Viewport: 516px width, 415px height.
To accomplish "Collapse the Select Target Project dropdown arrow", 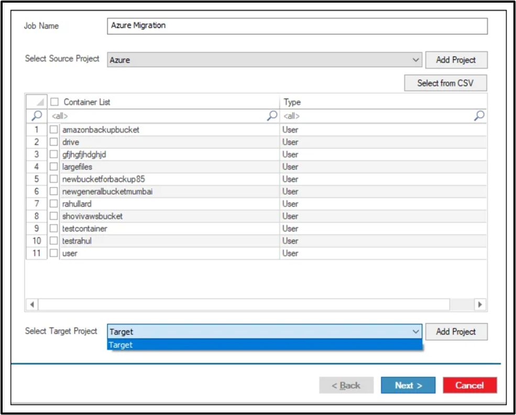I will tap(415, 331).
